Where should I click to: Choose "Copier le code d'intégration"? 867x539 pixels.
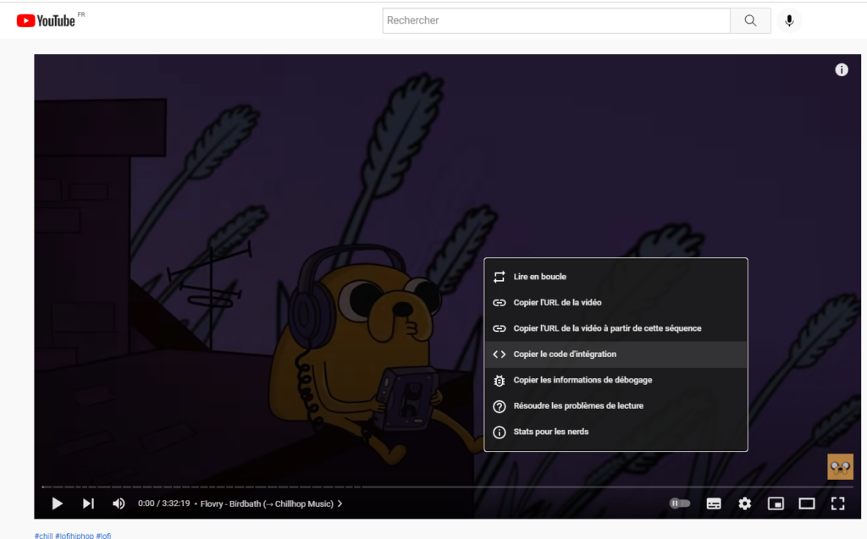[x=565, y=355]
